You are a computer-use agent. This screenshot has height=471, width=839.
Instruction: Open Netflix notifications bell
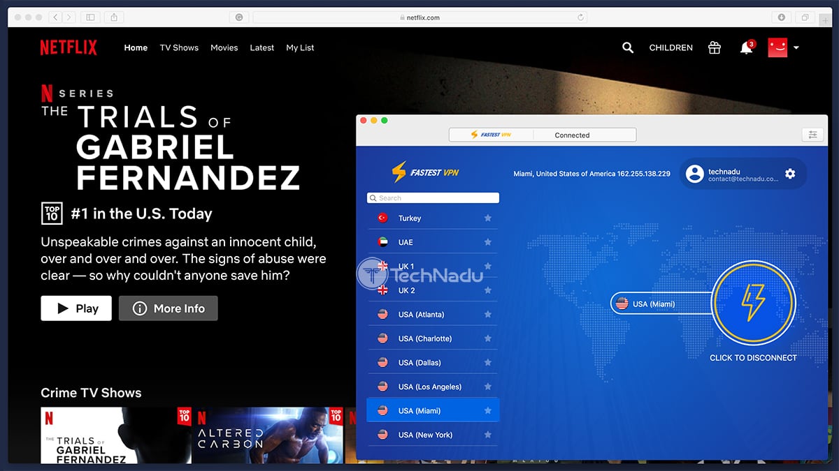pos(746,47)
